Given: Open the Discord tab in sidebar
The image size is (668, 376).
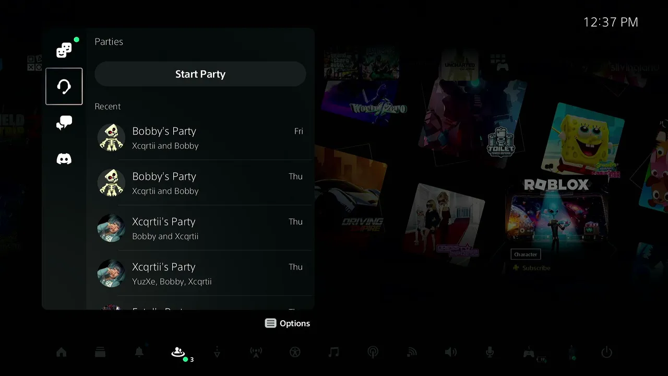Looking at the screenshot, I should [64, 159].
